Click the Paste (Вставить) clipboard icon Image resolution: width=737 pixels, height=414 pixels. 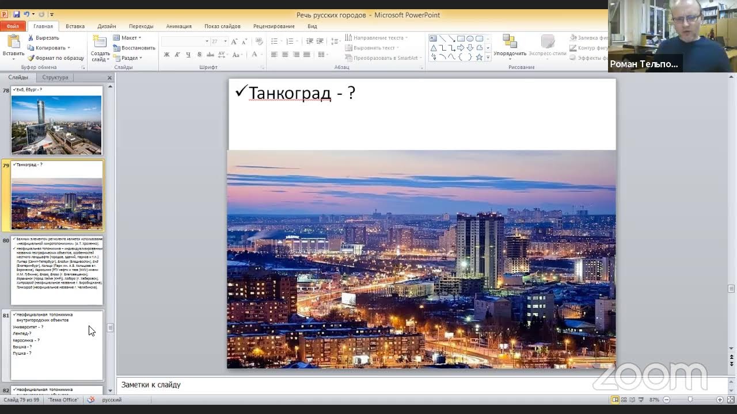[x=13, y=41]
